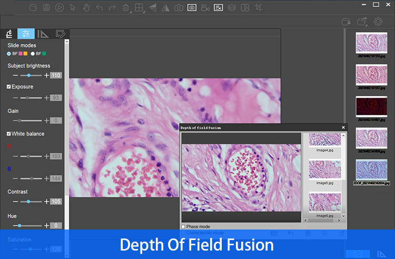Select the pink-yellow BF slide mode

(x=9, y=54)
